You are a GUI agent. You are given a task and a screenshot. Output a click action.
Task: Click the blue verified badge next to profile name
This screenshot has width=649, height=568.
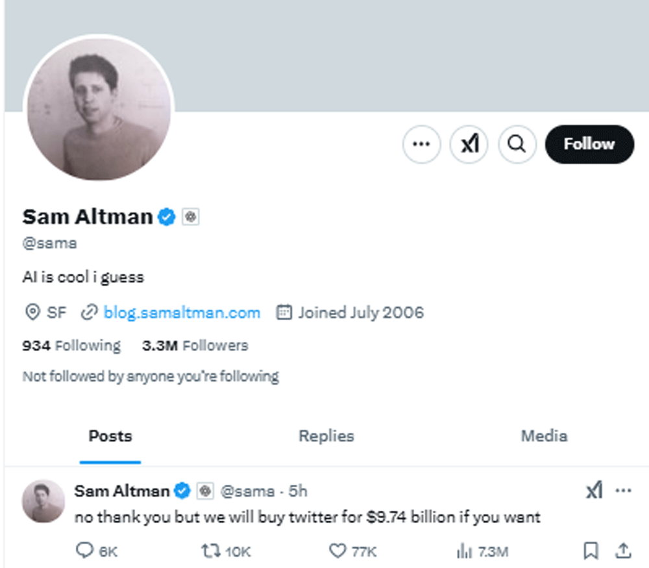[x=167, y=217]
